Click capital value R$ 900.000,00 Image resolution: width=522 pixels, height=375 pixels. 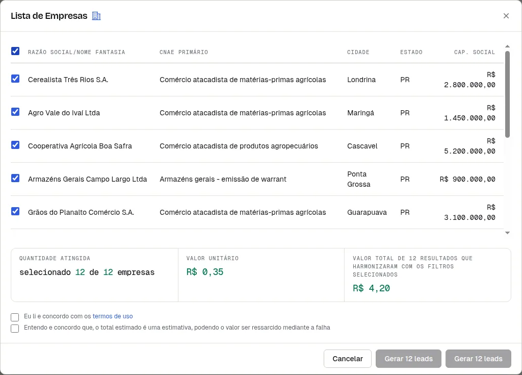(467, 179)
